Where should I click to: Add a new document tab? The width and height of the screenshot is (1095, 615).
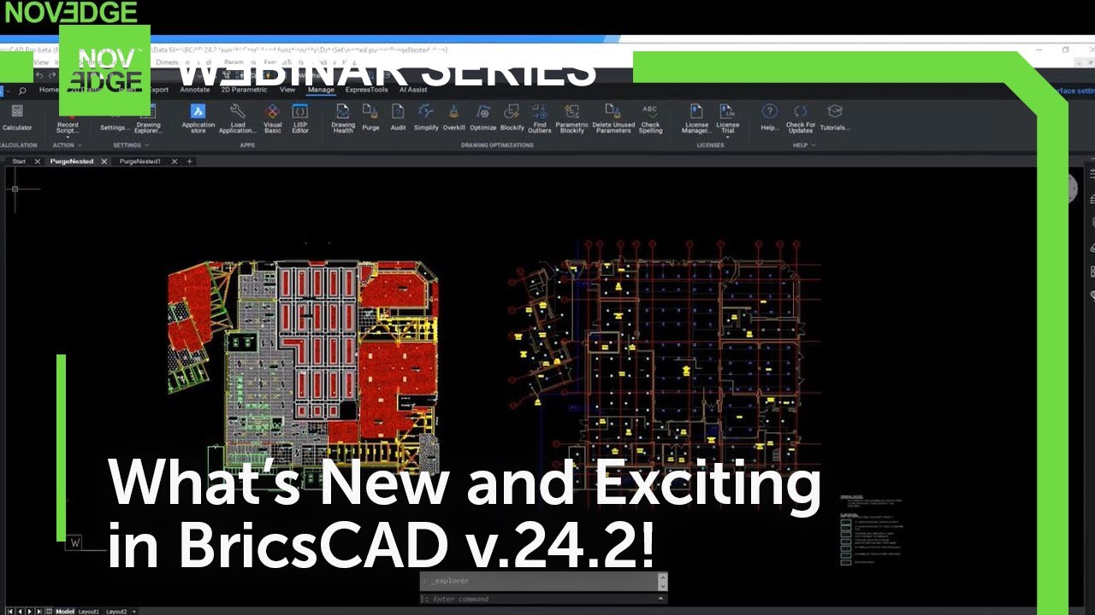coord(190,161)
